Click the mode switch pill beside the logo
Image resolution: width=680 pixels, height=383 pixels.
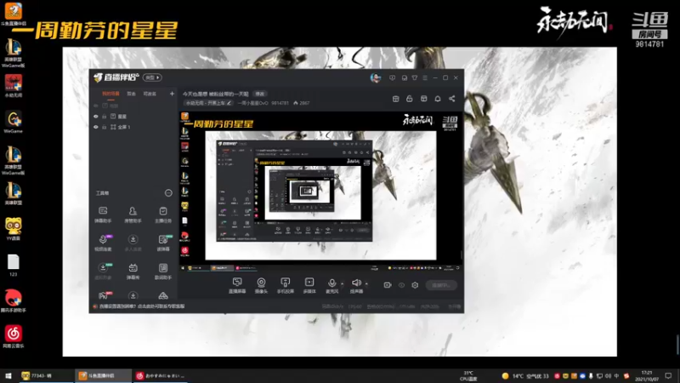coord(152,77)
